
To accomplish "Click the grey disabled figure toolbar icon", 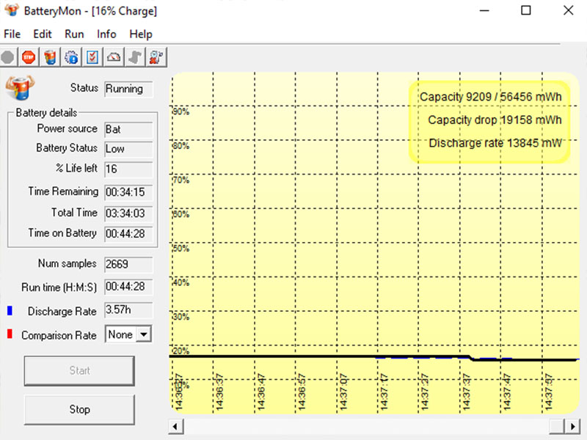I will 135,58.
